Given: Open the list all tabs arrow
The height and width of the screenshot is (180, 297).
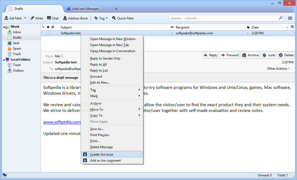Looking at the screenshot, I should tap(262, 9).
